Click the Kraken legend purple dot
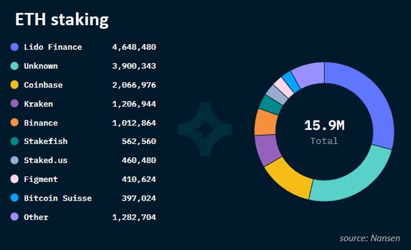The width and height of the screenshot is (411, 250). [15, 103]
